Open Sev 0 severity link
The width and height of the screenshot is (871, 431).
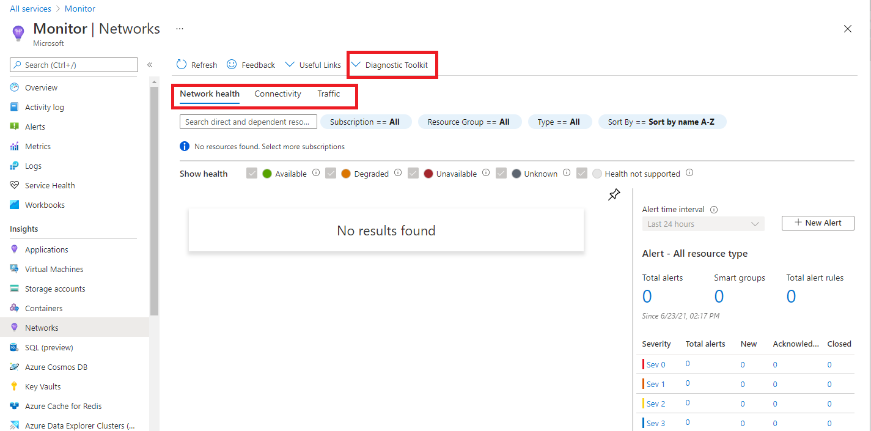coord(656,364)
